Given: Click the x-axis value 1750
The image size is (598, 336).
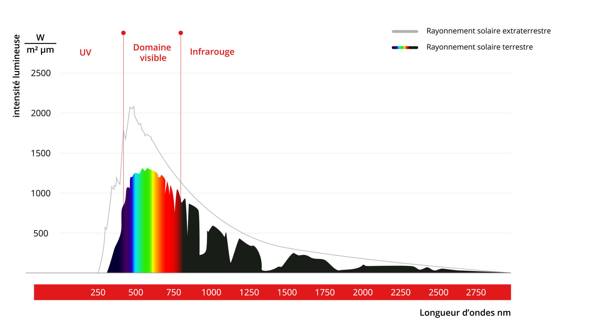Looking at the screenshot, I should click(x=325, y=292).
